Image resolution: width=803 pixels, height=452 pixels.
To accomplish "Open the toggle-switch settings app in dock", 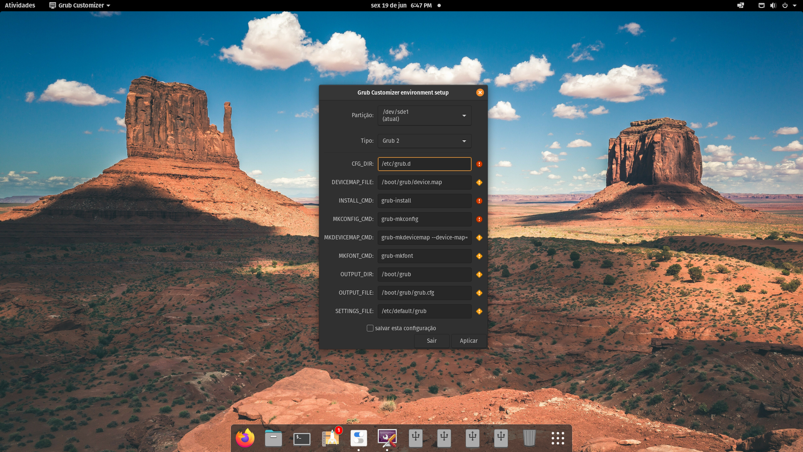I will pos(359,438).
